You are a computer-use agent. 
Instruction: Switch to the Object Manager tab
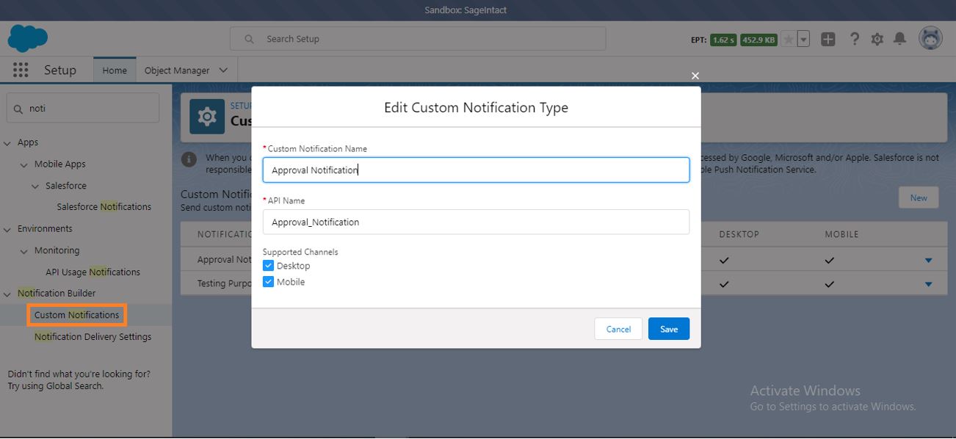point(177,70)
